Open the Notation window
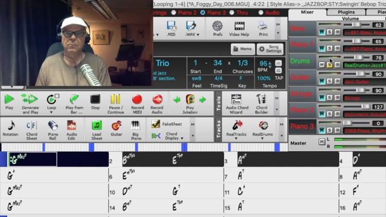The image size is (386, 217). (11, 128)
